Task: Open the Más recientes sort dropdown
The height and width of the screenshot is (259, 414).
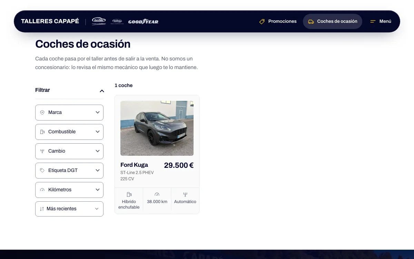Action: (69, 209)
